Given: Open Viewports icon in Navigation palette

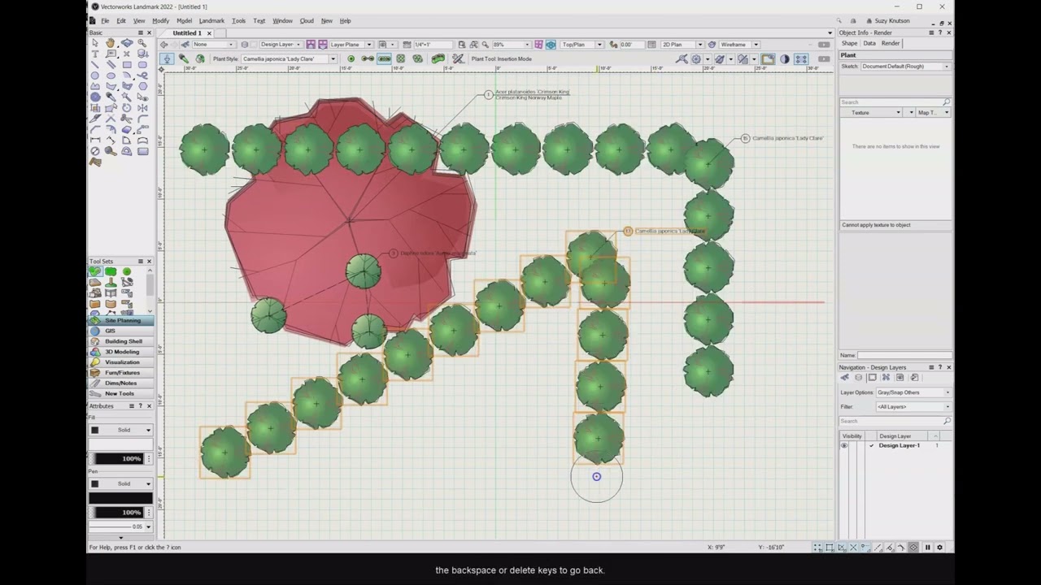Looking at the screenshot, I should point(886,378).
